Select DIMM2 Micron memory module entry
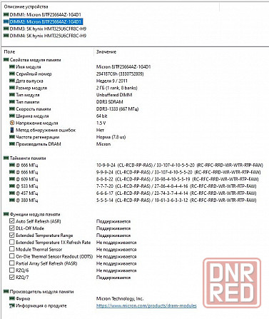Screen dimensions: 269x319 46,22
